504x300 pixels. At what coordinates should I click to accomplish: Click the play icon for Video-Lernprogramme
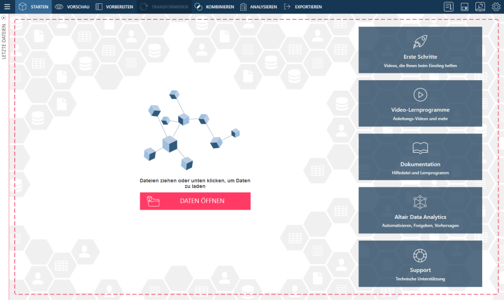tap(420, 94)
